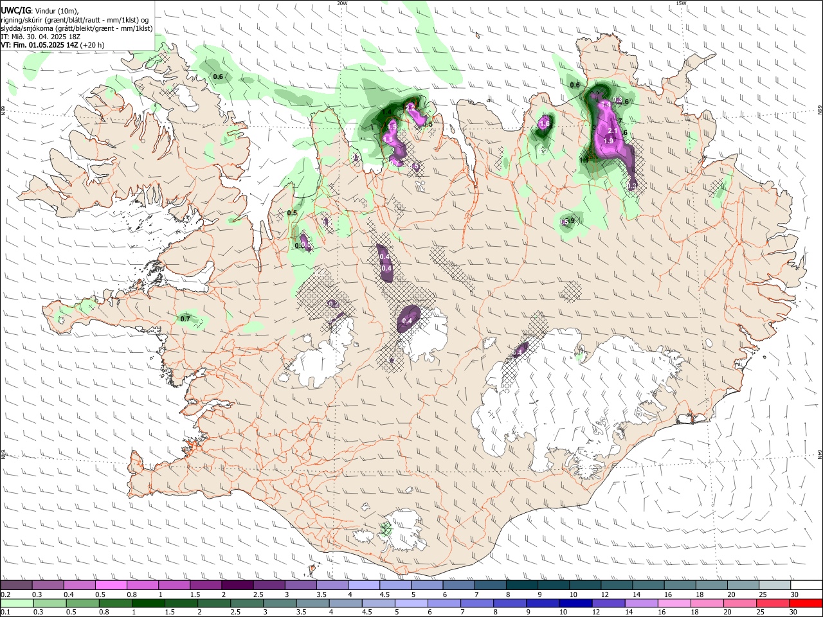This screenshot has width=823, height=617.
Task: Pick the top-row legend swatch labeled 4
Action: coord(364,585)
